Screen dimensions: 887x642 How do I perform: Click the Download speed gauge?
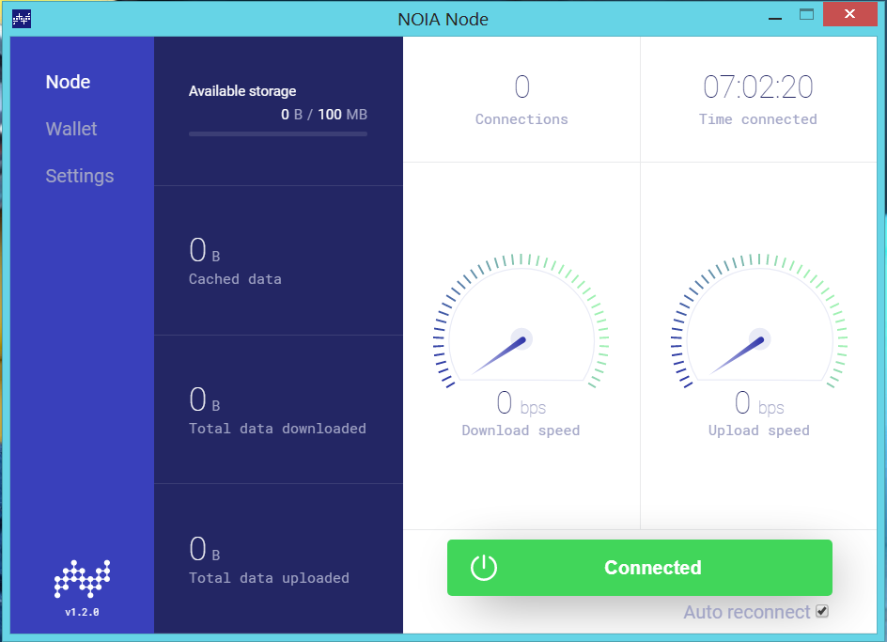click(x=521, y=321)
